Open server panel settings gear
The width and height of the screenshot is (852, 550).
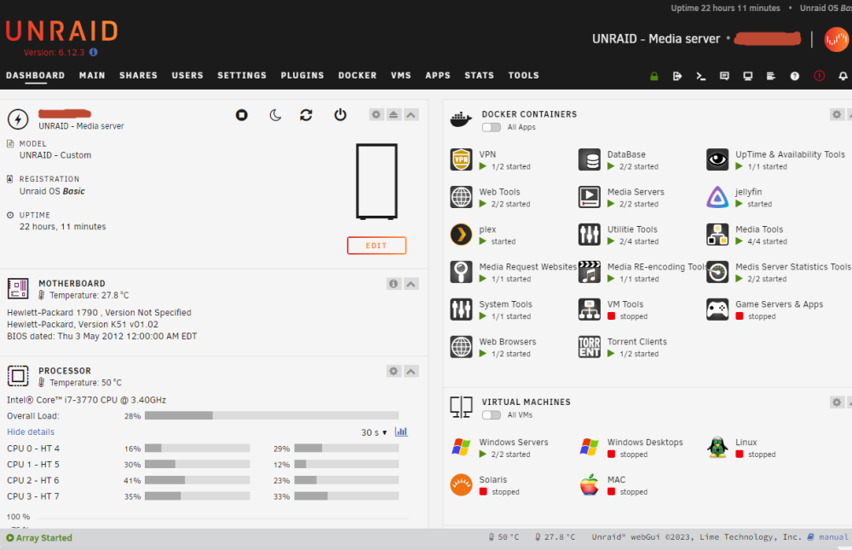click(376, 115)
